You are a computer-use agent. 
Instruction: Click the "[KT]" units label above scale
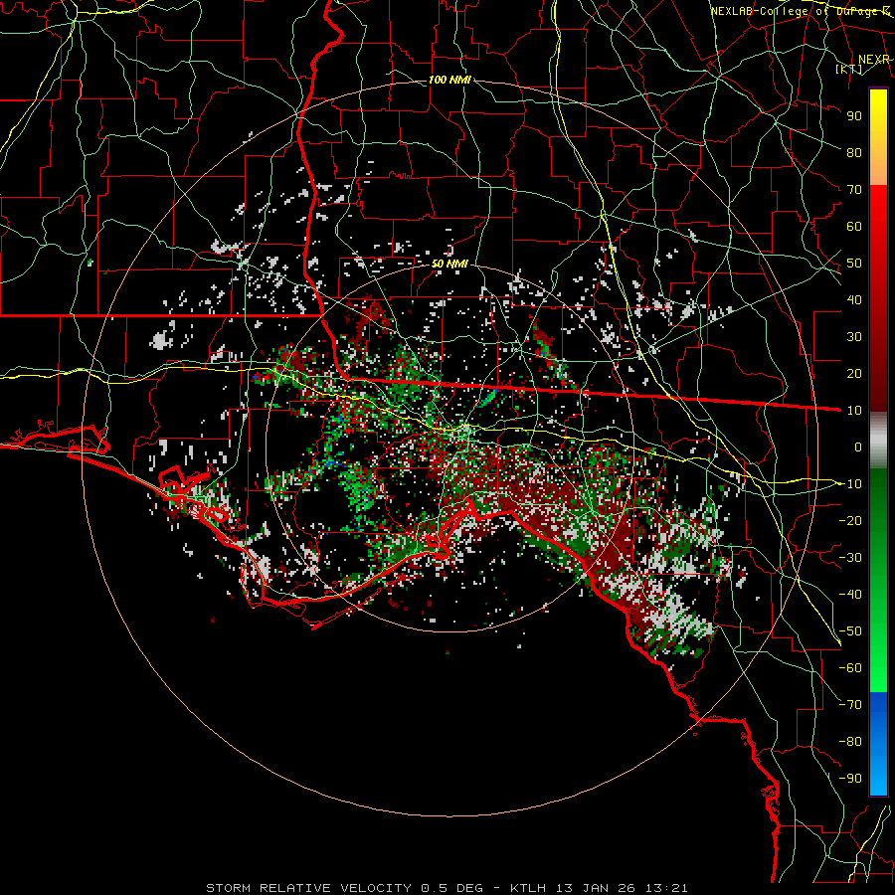click(849, 69)
